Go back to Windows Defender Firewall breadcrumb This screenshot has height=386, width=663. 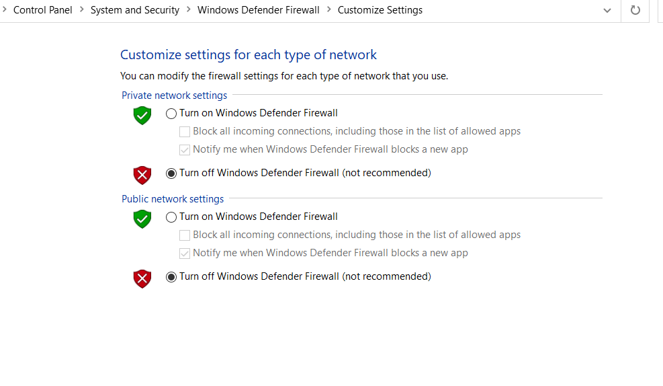[x=259, y=10]
